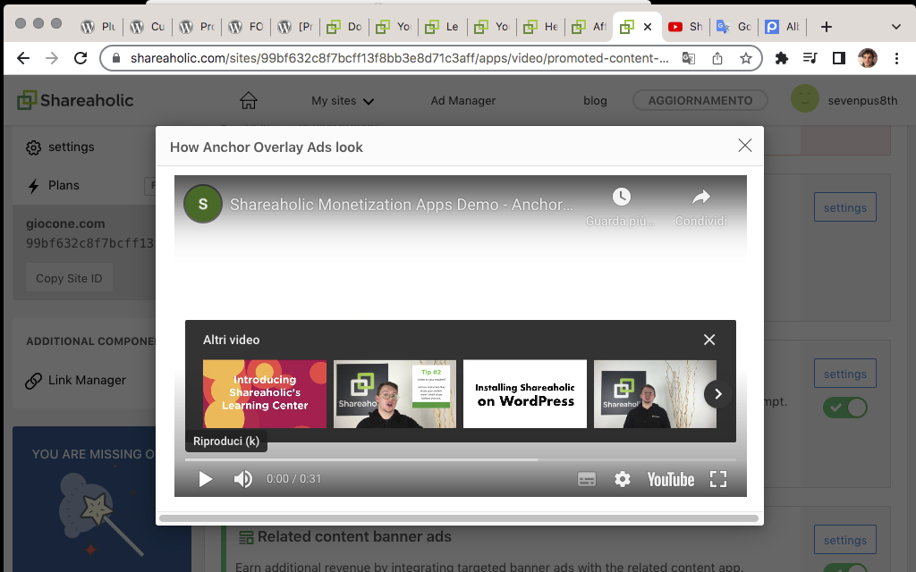
Task: Click giocone.com site name
Action: 65,223
